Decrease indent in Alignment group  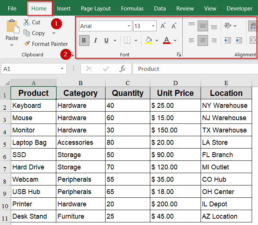[228, 40]
